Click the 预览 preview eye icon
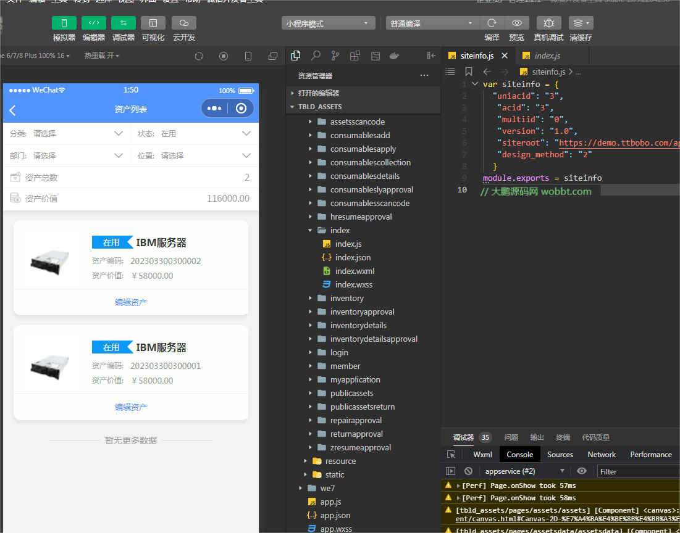680x533 pixels. tap(518, 22)
